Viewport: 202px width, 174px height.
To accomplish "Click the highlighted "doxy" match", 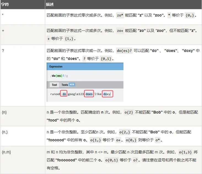I will tap(107, 94).
